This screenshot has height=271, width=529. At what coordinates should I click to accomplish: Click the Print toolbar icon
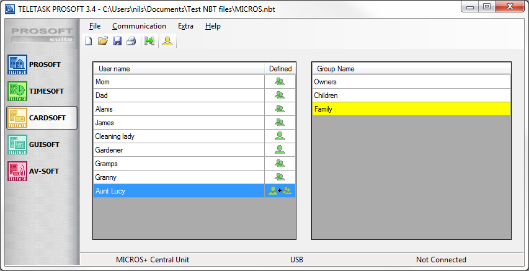[x=131, y=42]
